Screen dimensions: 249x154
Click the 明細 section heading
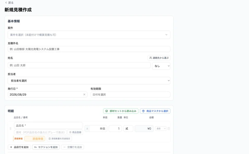point(11,111)
